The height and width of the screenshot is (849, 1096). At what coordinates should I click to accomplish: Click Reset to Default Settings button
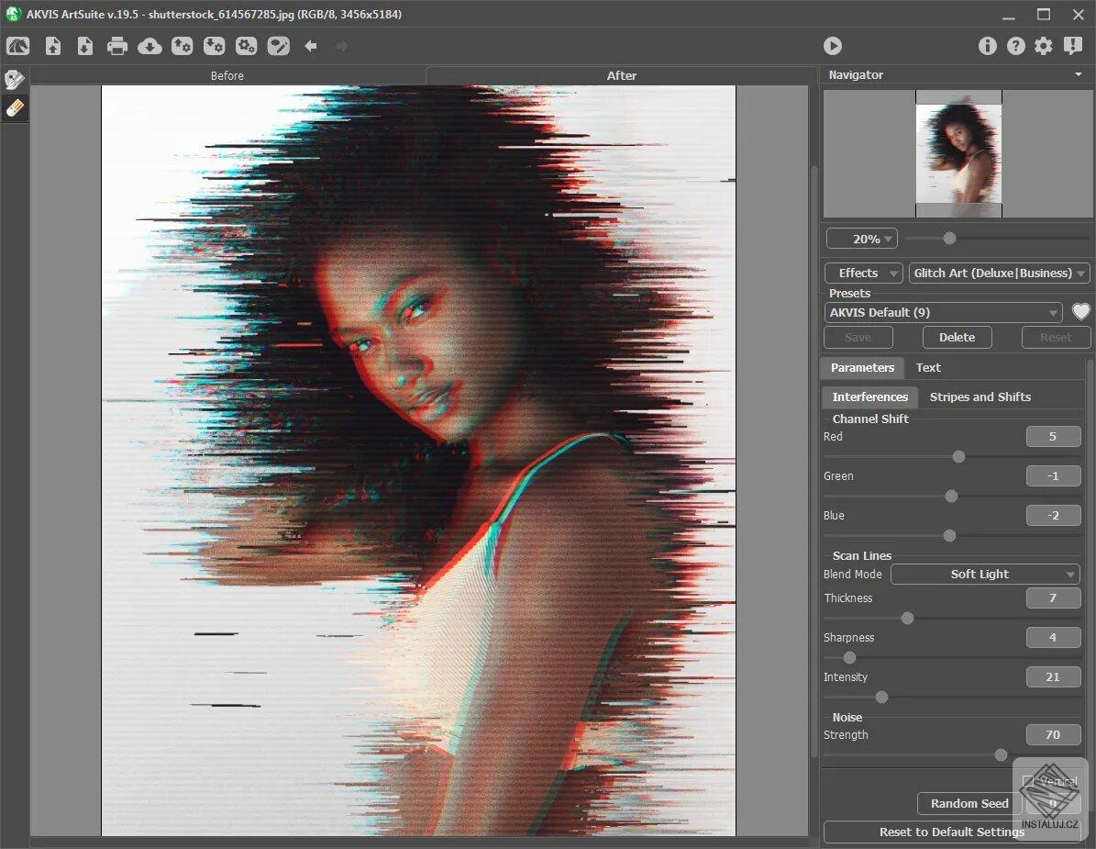click(x=951, y=832)
